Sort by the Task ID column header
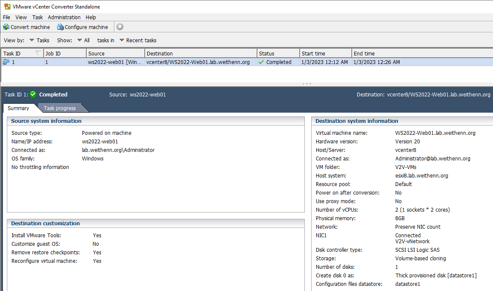Image resolution: width=493 pixels, height=291 pixels. [22, 53]
